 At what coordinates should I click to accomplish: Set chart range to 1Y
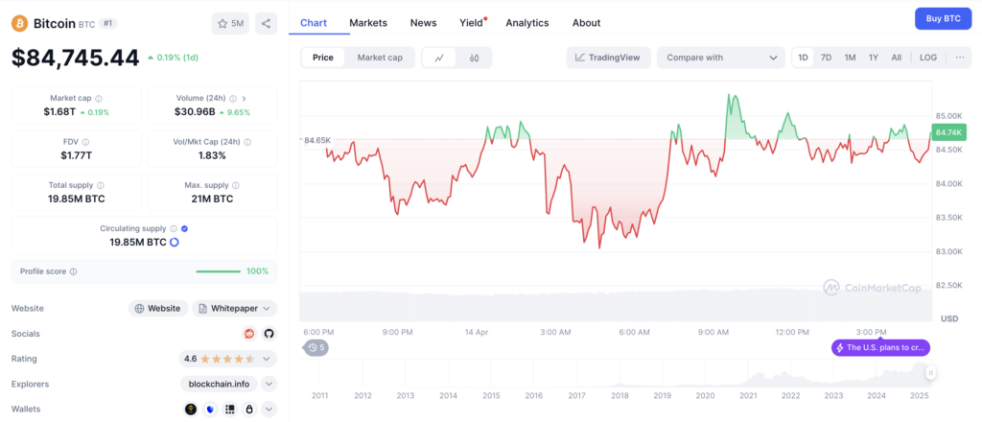coord(873,58)
